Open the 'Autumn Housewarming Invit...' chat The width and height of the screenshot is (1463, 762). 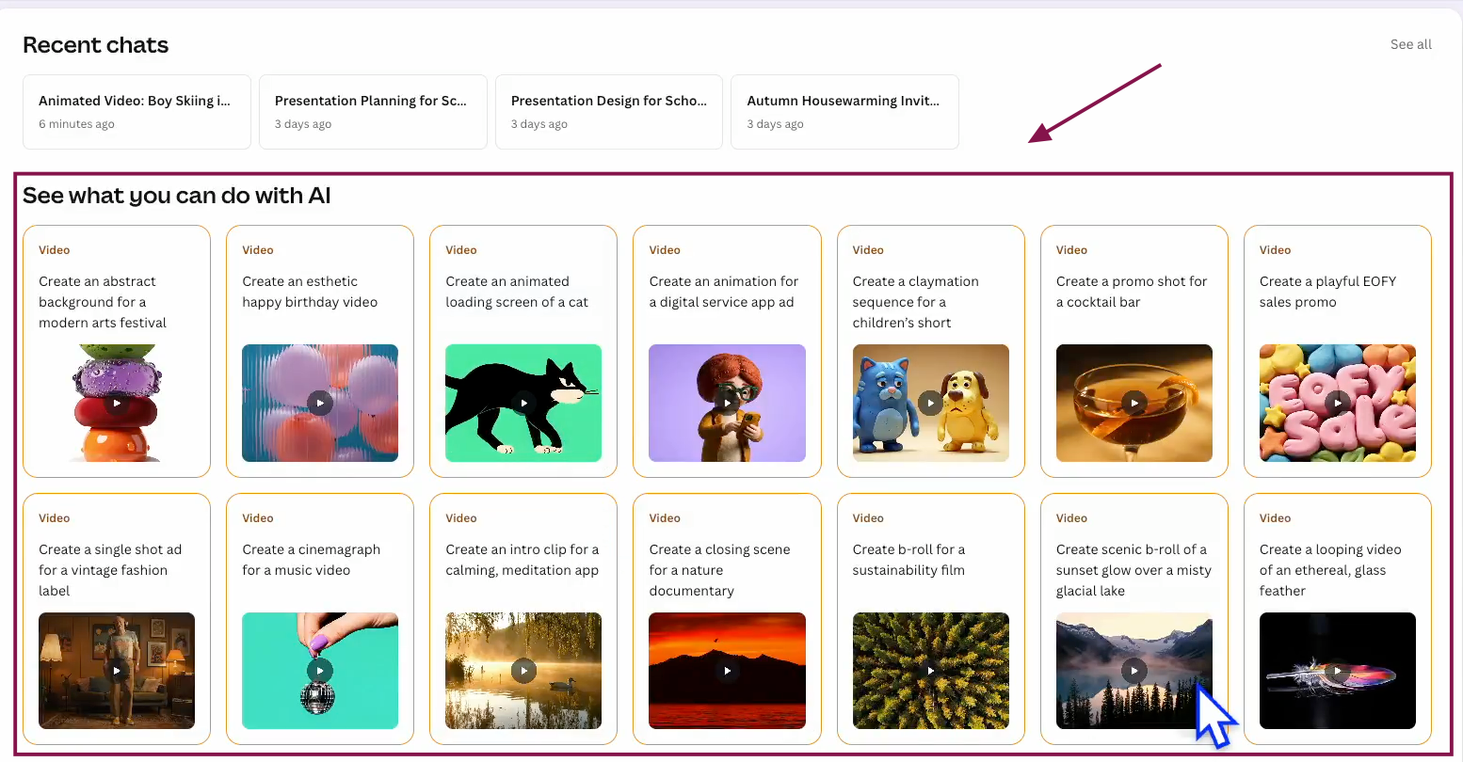click(844, 112)
